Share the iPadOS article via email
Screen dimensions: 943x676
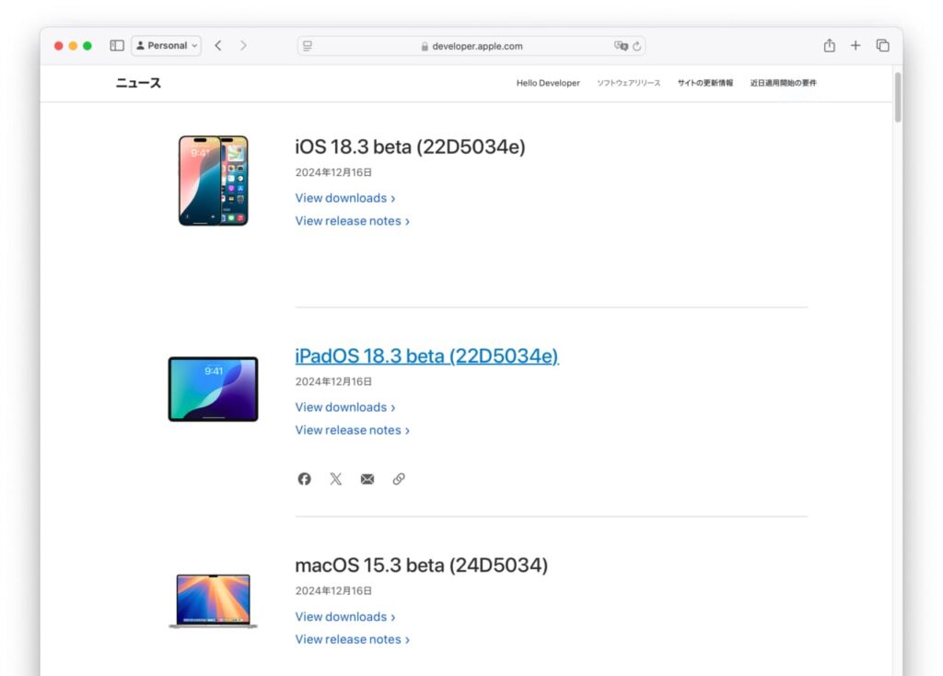367,478
